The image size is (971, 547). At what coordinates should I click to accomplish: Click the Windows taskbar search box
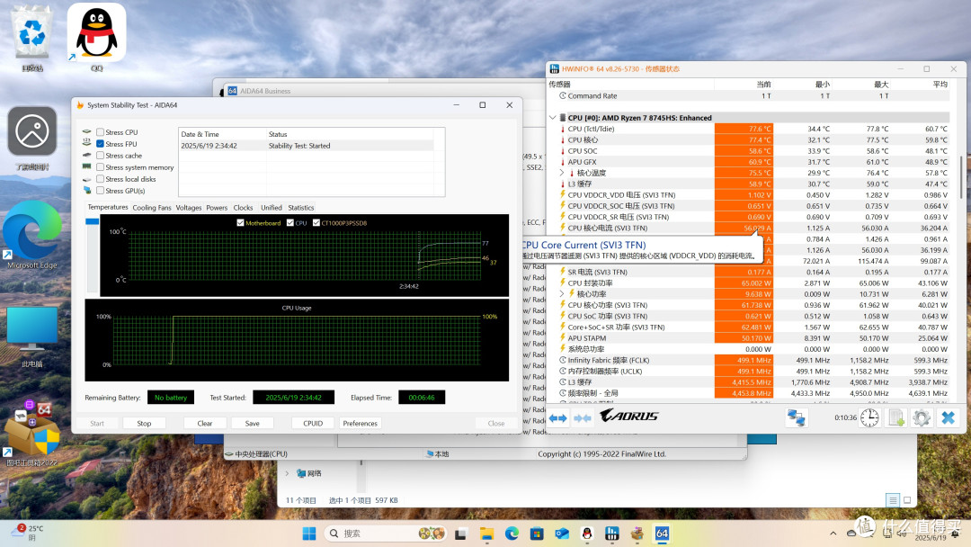385,534
